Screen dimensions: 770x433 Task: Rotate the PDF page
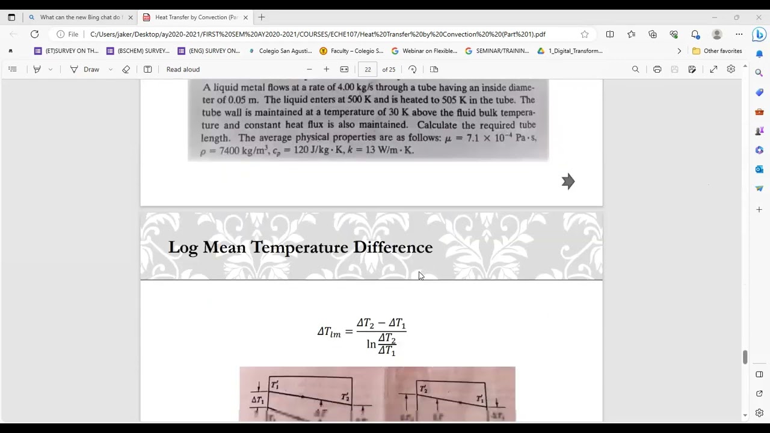click(x=412, y=69)
